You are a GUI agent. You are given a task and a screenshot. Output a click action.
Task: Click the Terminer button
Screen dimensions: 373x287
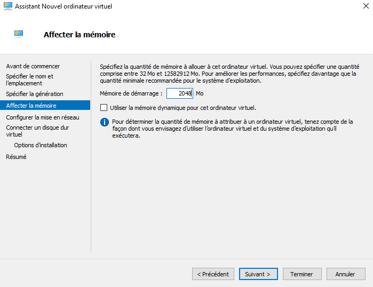tap(301, 274)
